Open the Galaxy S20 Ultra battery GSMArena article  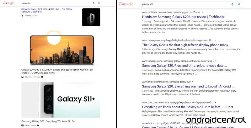[x=57, y=71]
